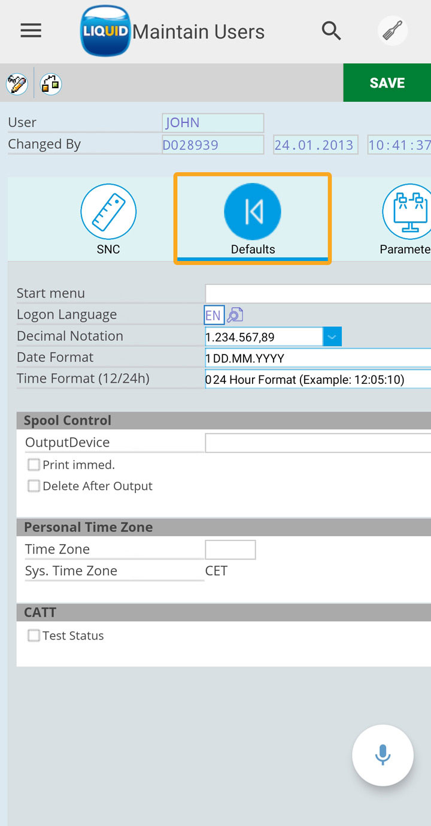Check Delete After Output option

[x=34, y=486]
